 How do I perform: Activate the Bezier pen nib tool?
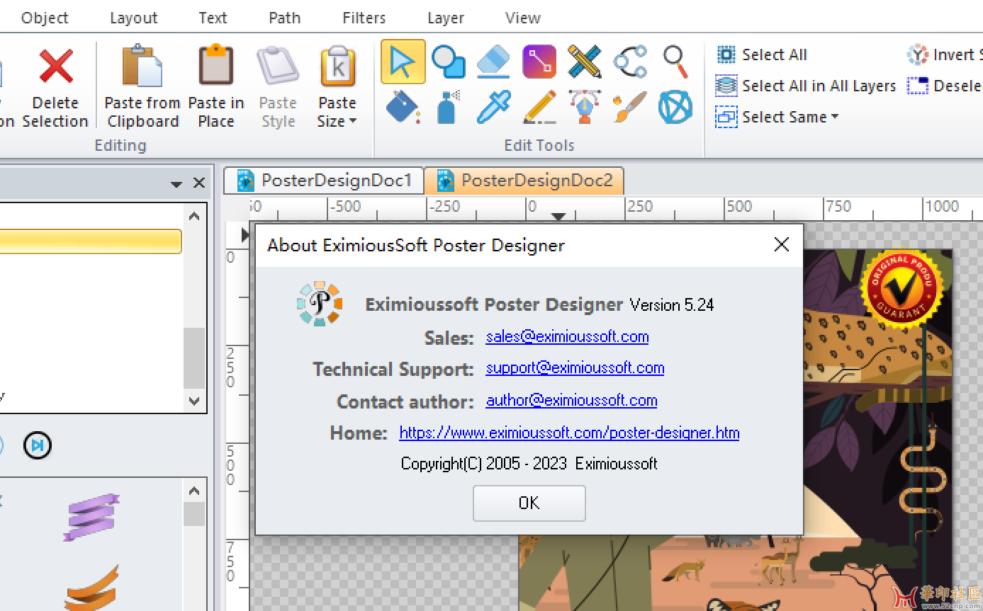585,107
